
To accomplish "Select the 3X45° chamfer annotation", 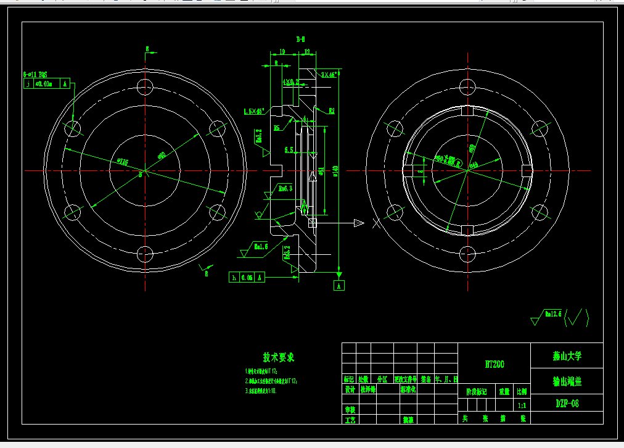I will (330, 75).
